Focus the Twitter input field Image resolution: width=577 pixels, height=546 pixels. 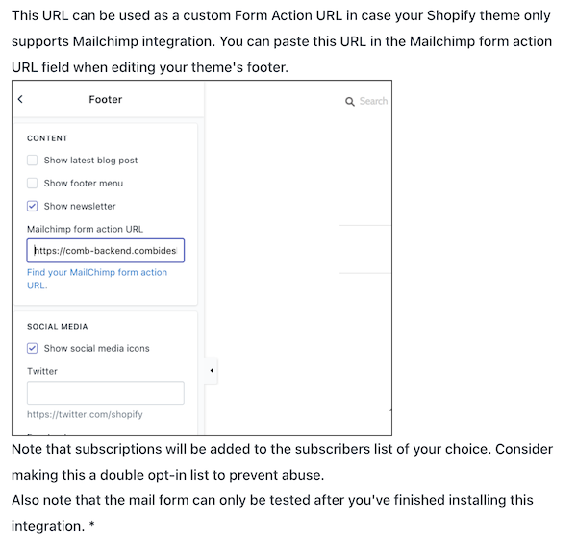pyautogui.click(x=106, y=392)
